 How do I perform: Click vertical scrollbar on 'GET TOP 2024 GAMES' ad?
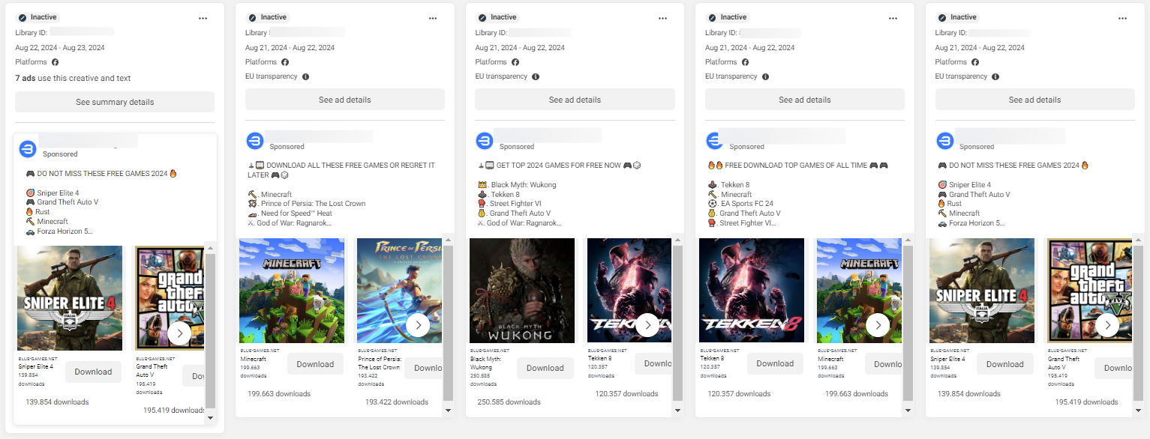click(x=678, y=323)
